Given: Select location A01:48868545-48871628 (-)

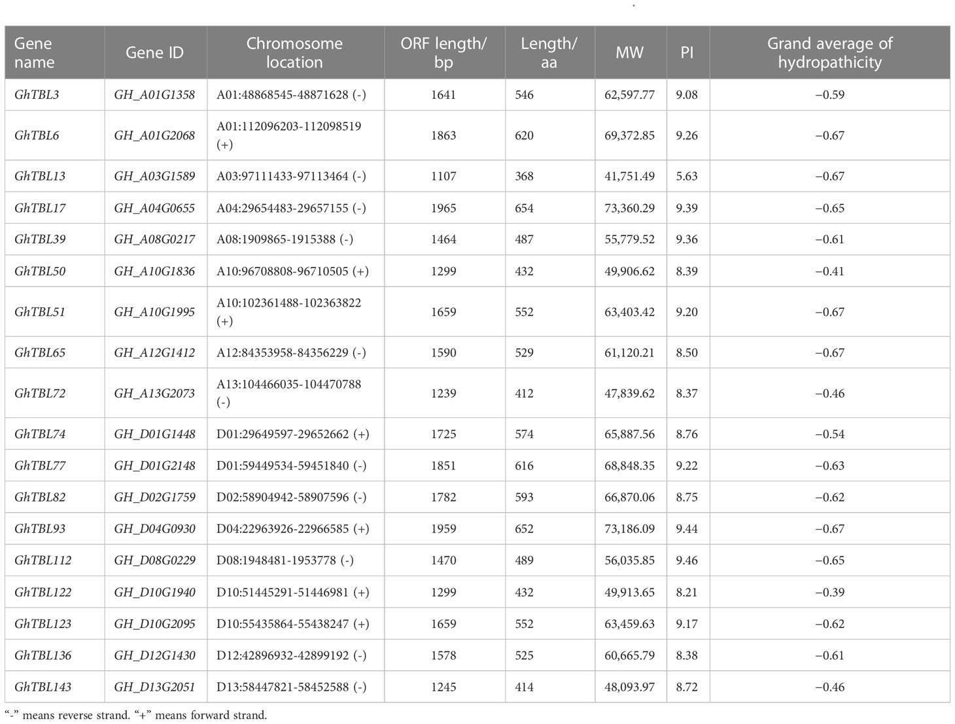Looking at the screenshot, I should tap(291, 95).
